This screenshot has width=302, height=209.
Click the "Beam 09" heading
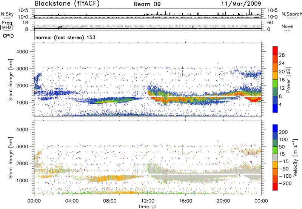click(x=147, y=4)
